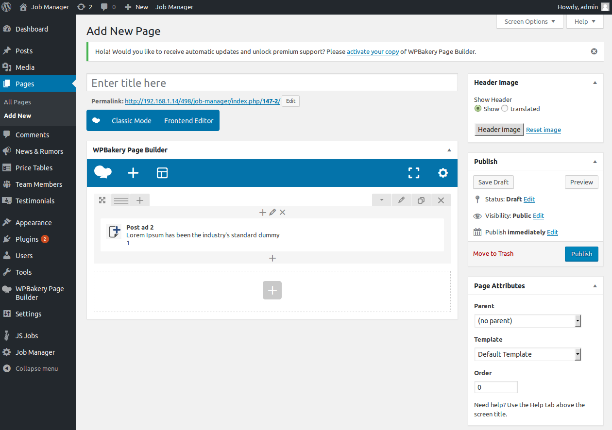612x430 pixels.
Task: Select All Pages submenu item
Action: (17, 102)
